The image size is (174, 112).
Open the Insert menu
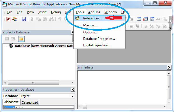coord(42,12)
